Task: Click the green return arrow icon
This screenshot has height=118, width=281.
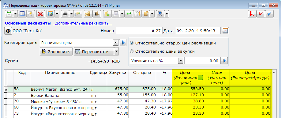Action: 129,14
